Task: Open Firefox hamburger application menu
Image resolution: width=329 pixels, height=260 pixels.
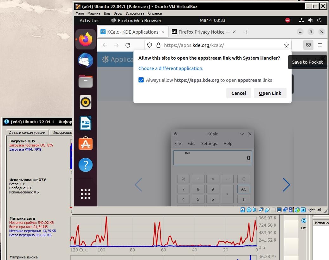Action: pyautogui.click(x=320, y=45)
